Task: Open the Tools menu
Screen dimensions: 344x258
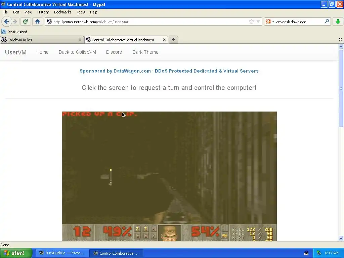Action: 81,12
